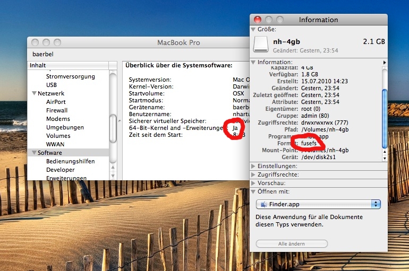Select Volumes under Netzwerk
The width and height of the screenshot is (409, 271).
(x=58, y=136)
